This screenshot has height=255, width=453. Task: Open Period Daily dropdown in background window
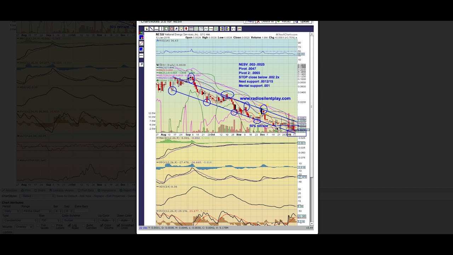coord(11,211)
